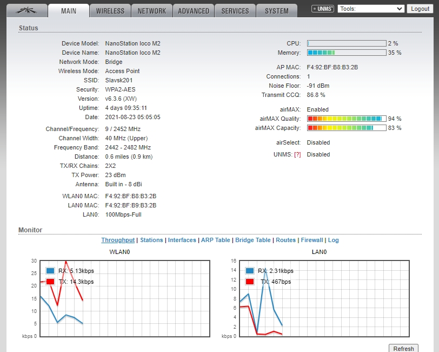Click the Device Name value NanoStation loco M2

[x=132, y=53]
